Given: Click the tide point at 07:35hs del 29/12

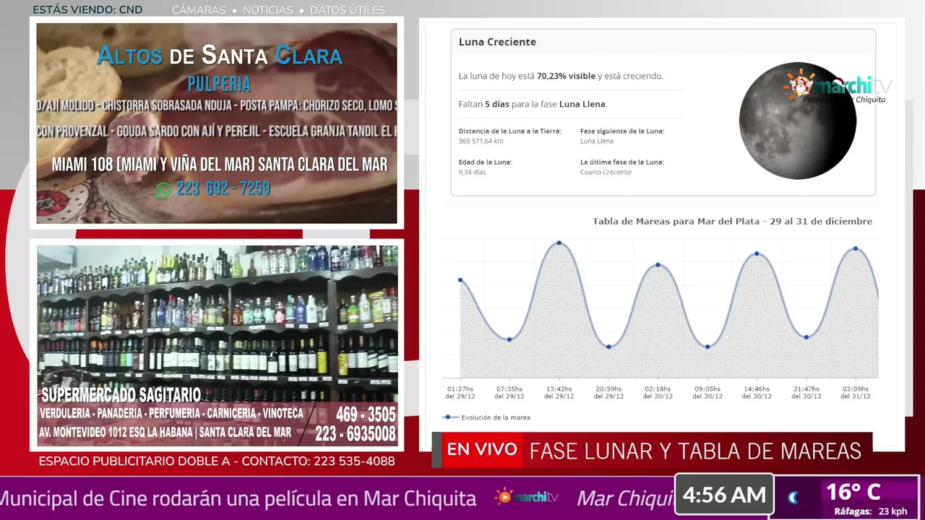Looking at the screenshot, I should coord(509,339).
